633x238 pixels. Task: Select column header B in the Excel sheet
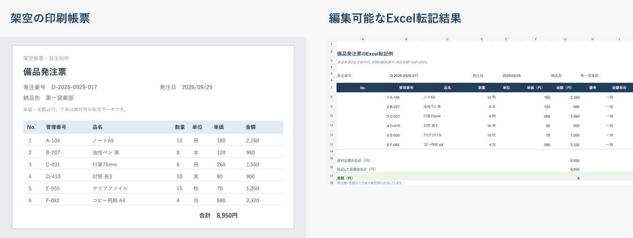tap(406, 40)
